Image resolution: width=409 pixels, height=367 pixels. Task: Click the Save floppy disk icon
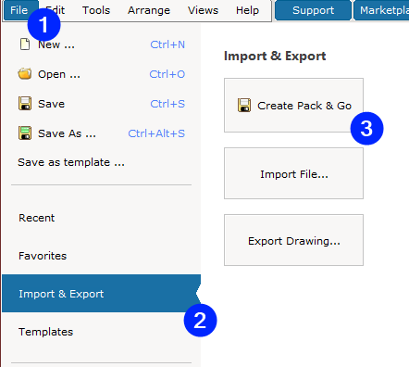[x=25, y=104]
